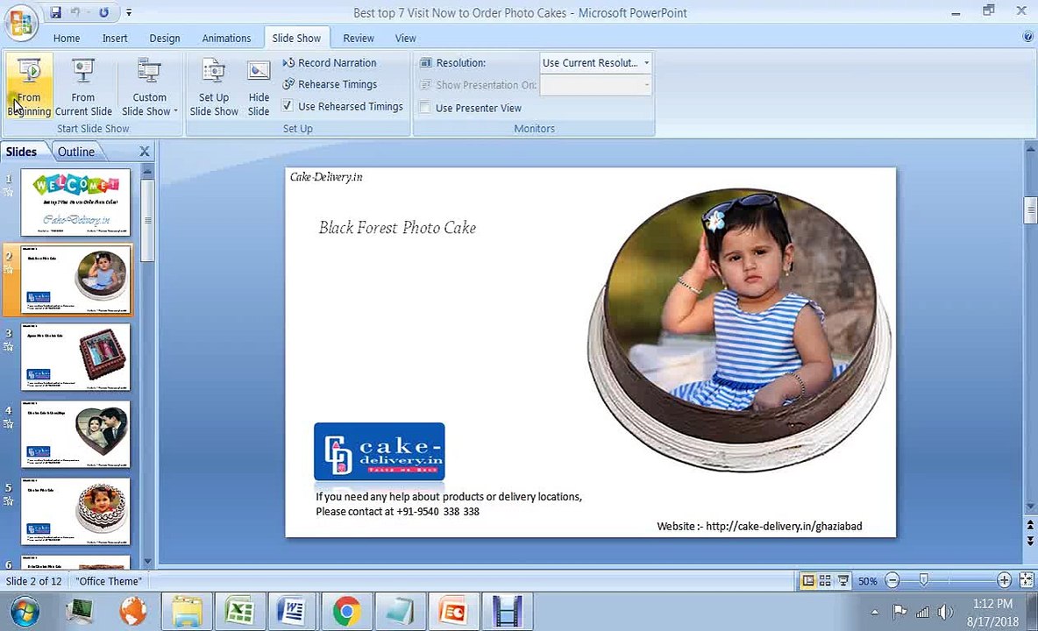This screenshot has width=1038, height=631.
Task: Click the zoom in plus button
Action: pos(1004,581)
